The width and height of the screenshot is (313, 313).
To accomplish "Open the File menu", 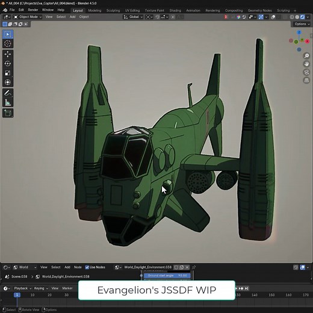I will (12, 10).
